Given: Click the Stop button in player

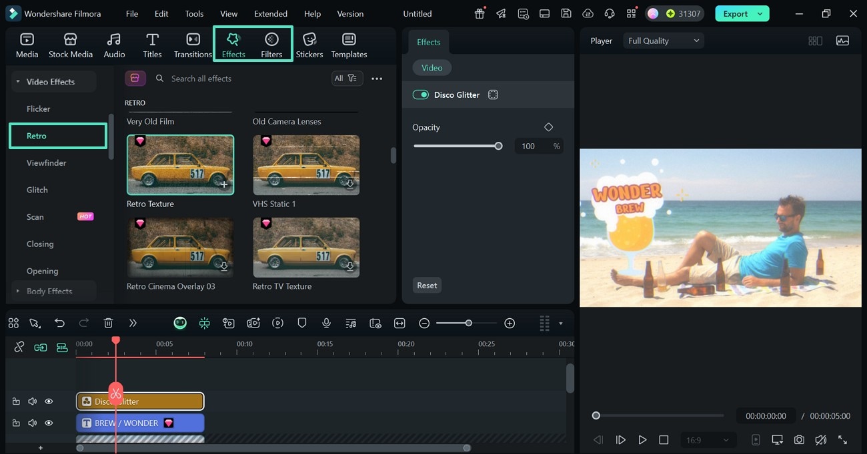Looking at the screenshot, I should (x=664, y=440).
